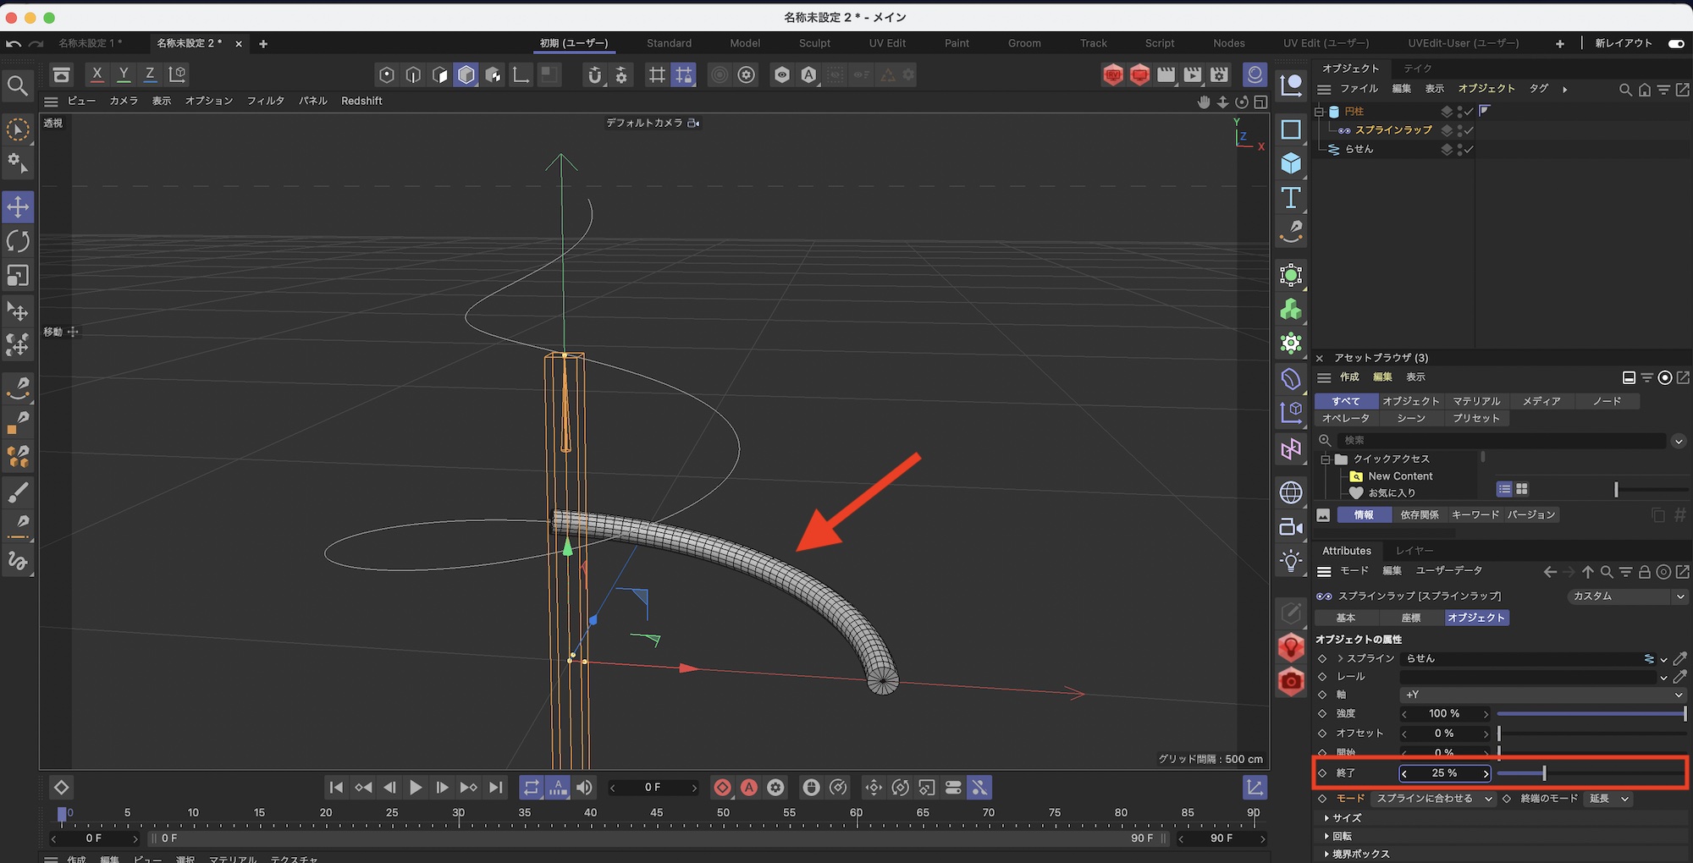Select the Scale tool
Image resolution: width=1693 pixels, height=863 pixels.
[x=18, y=276]
